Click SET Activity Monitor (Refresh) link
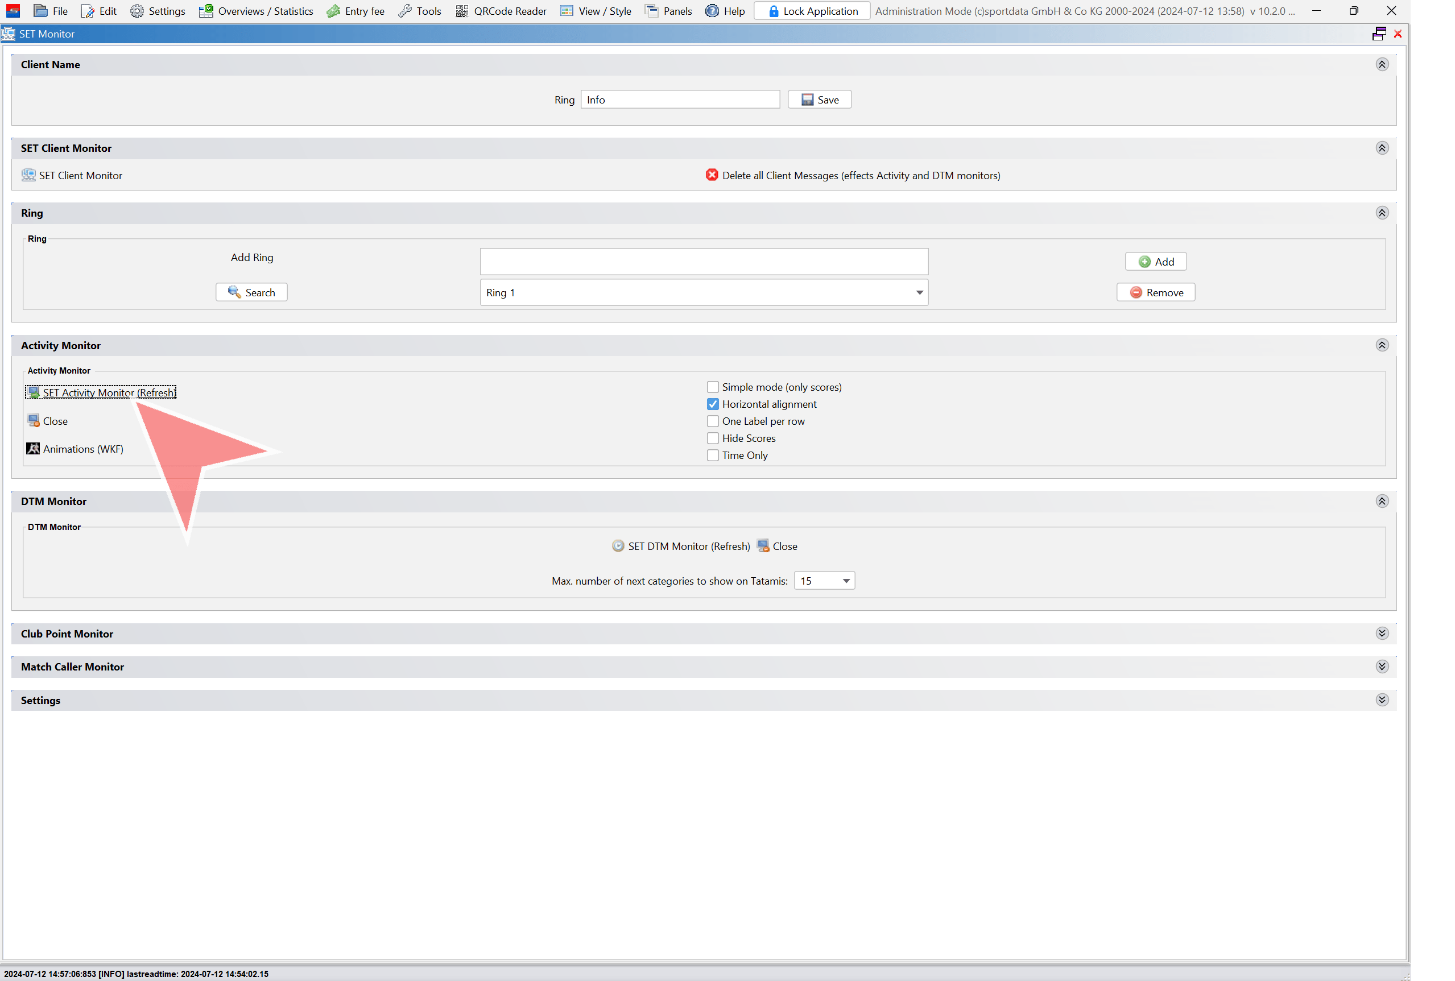This screenshot has width=1455, height=981. (x=109, y=392)
